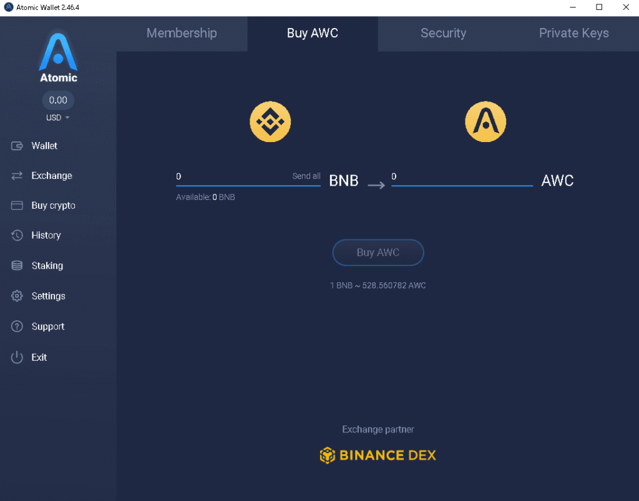The width and height of the screenshot is (639, 501).
Task: Click the Staking coins icon
Action: coord(17,265)
